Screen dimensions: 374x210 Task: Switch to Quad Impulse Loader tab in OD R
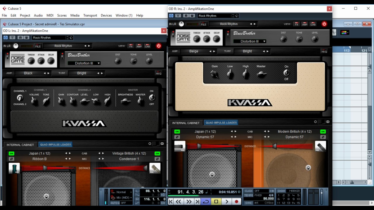[221, 123]
